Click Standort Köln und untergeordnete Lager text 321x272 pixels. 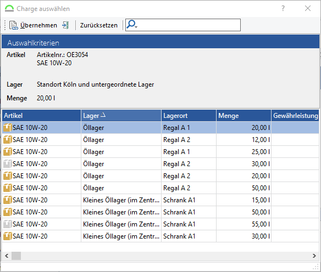click(96, 84)
